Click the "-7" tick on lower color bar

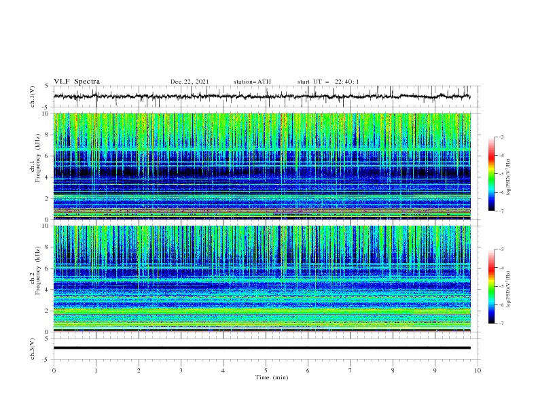click(x=501, y=324)
